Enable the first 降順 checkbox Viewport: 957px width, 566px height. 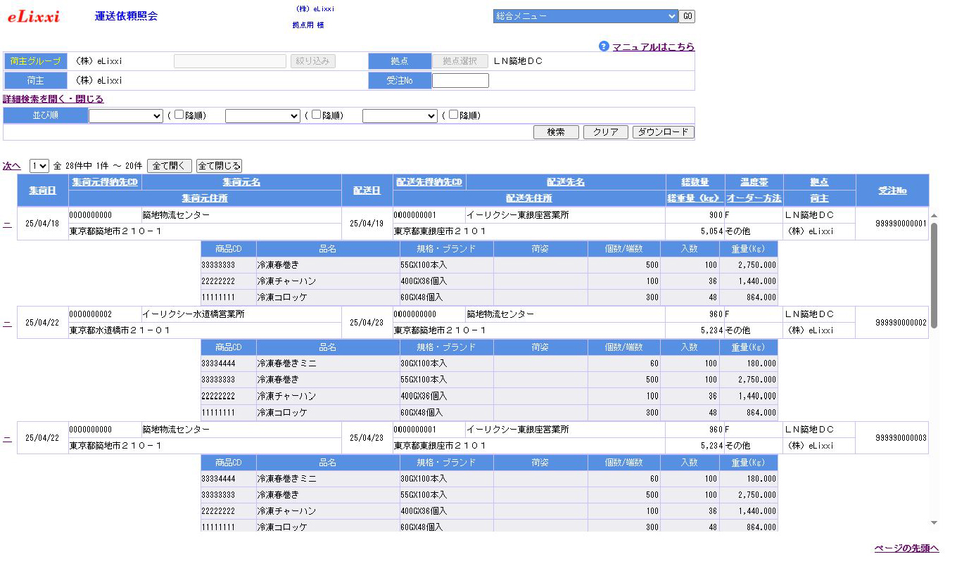click(179, 115)
